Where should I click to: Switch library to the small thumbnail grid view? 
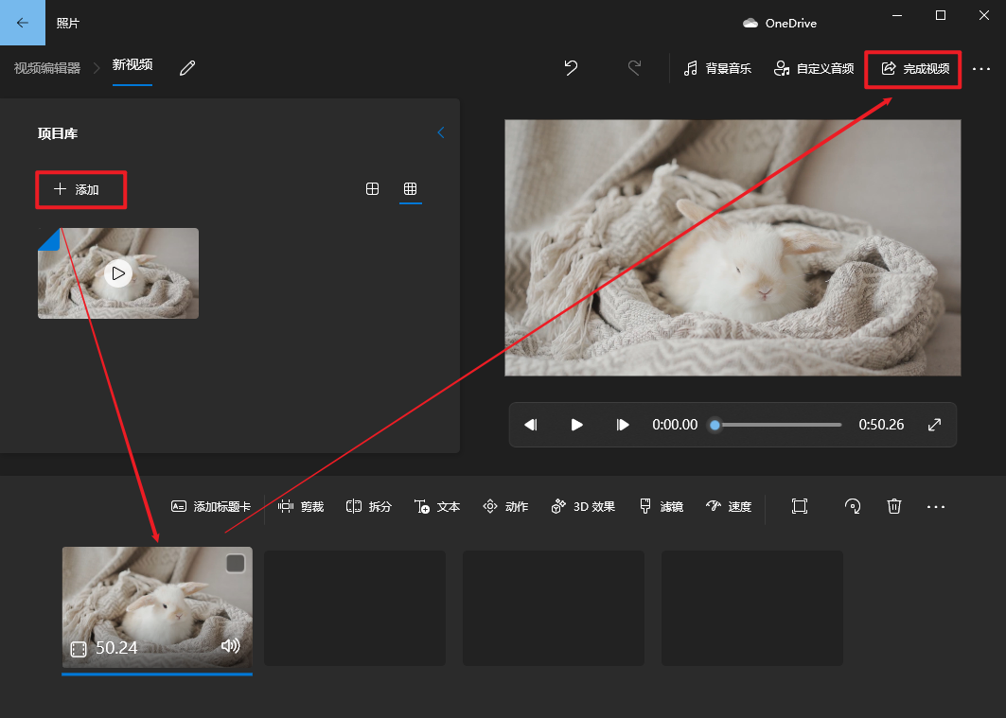pyautogui.click(x=410, y=188)
